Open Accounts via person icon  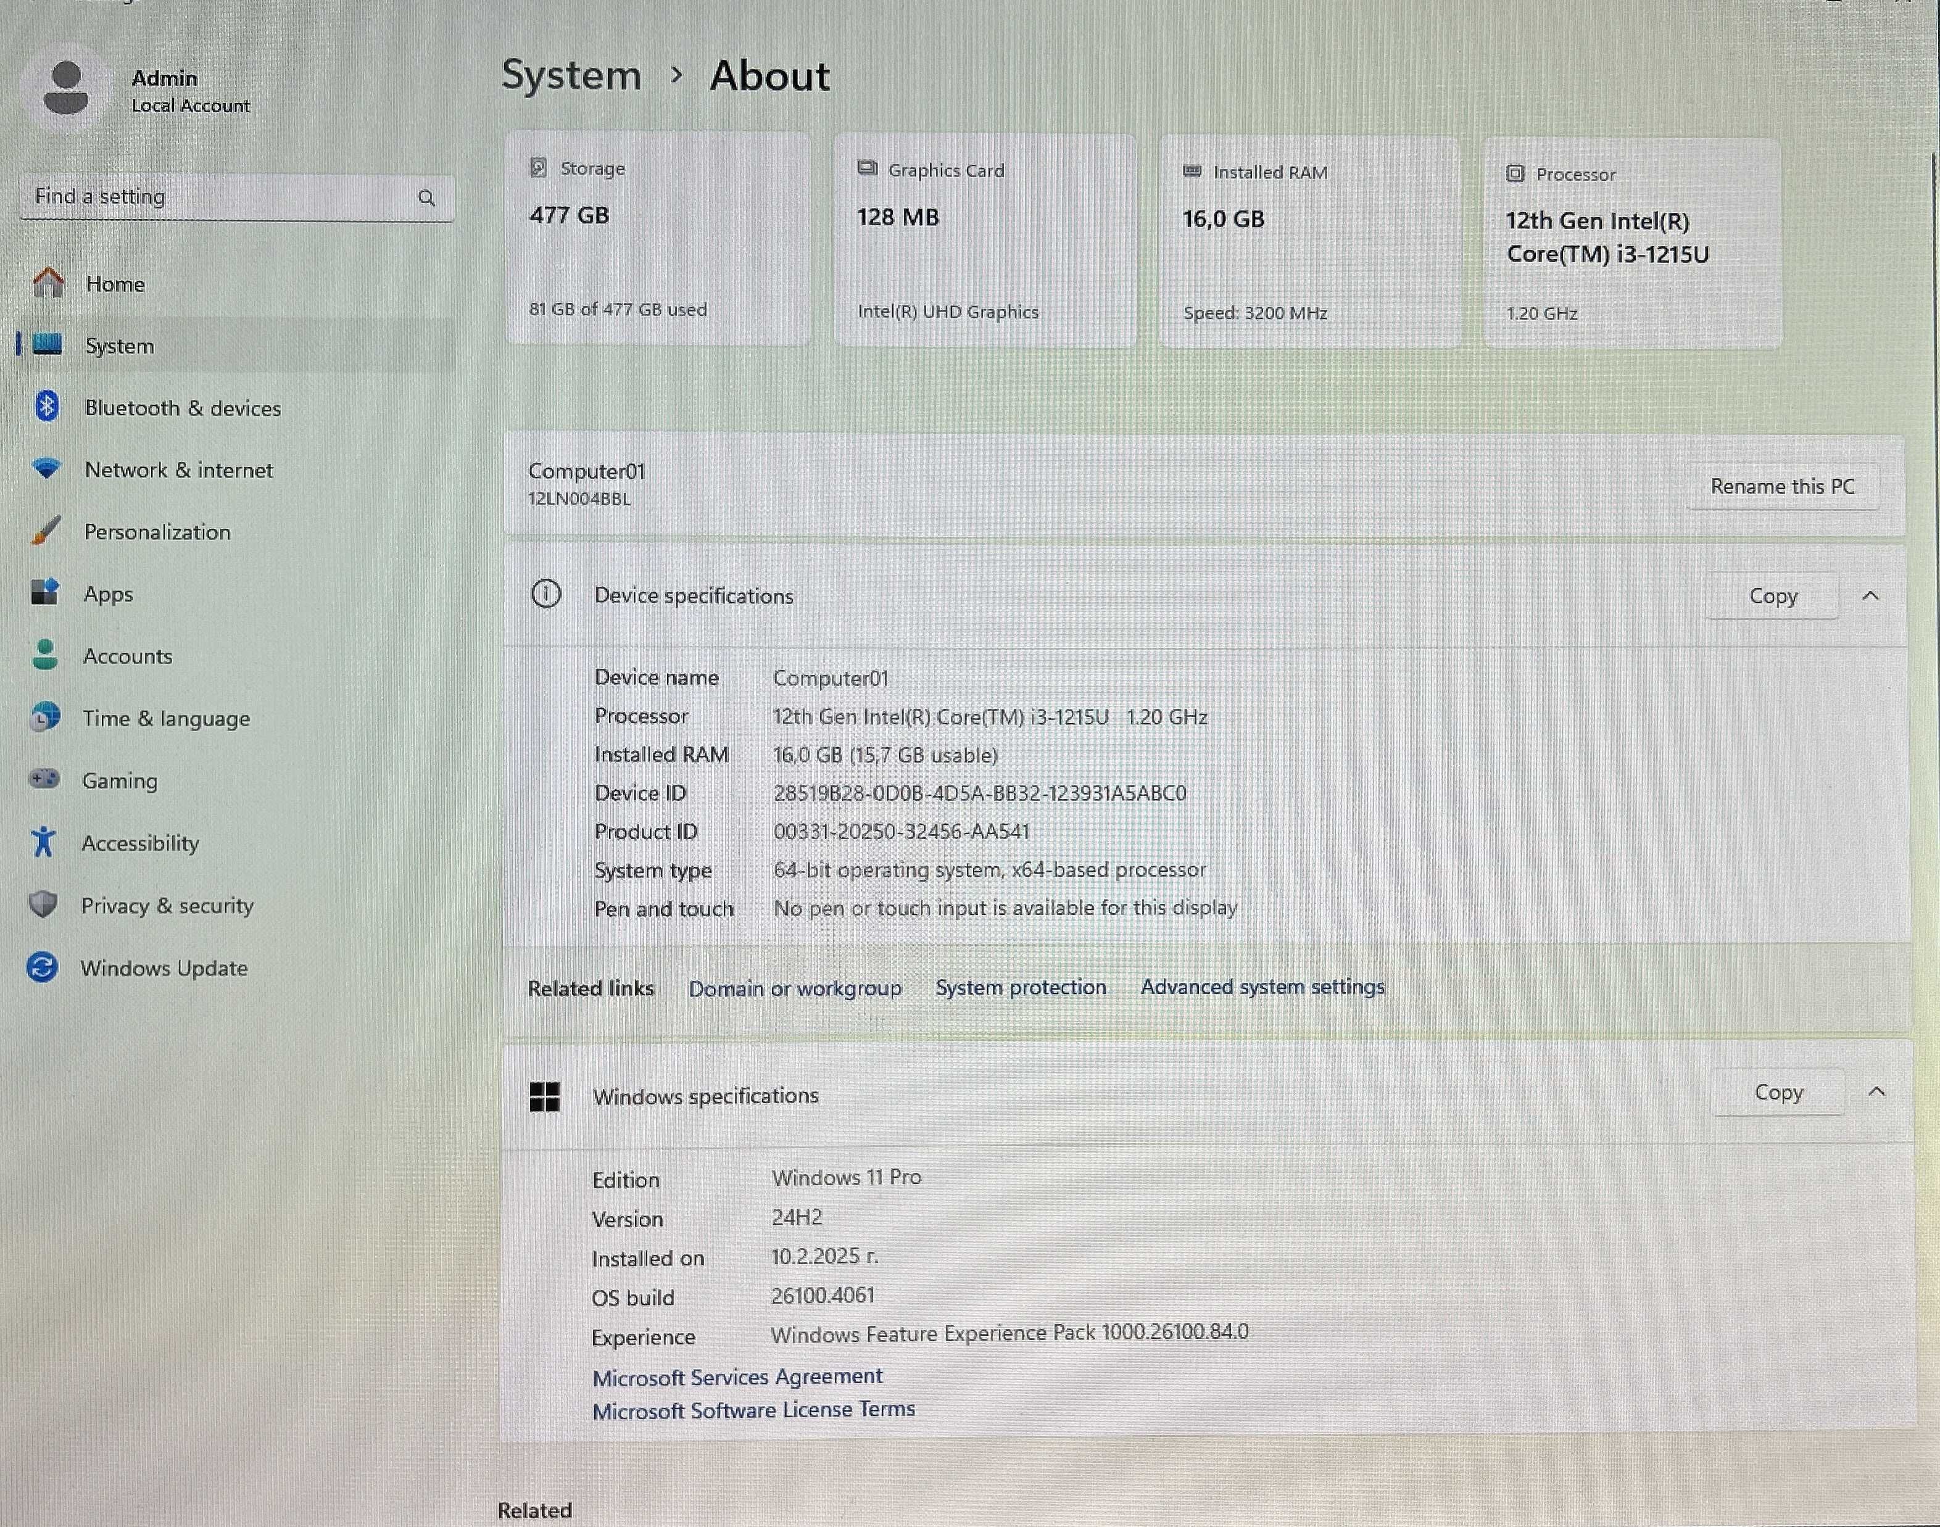(x=44, y=655)
